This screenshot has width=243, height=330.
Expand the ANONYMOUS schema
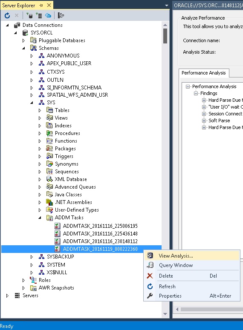point(32,56)
